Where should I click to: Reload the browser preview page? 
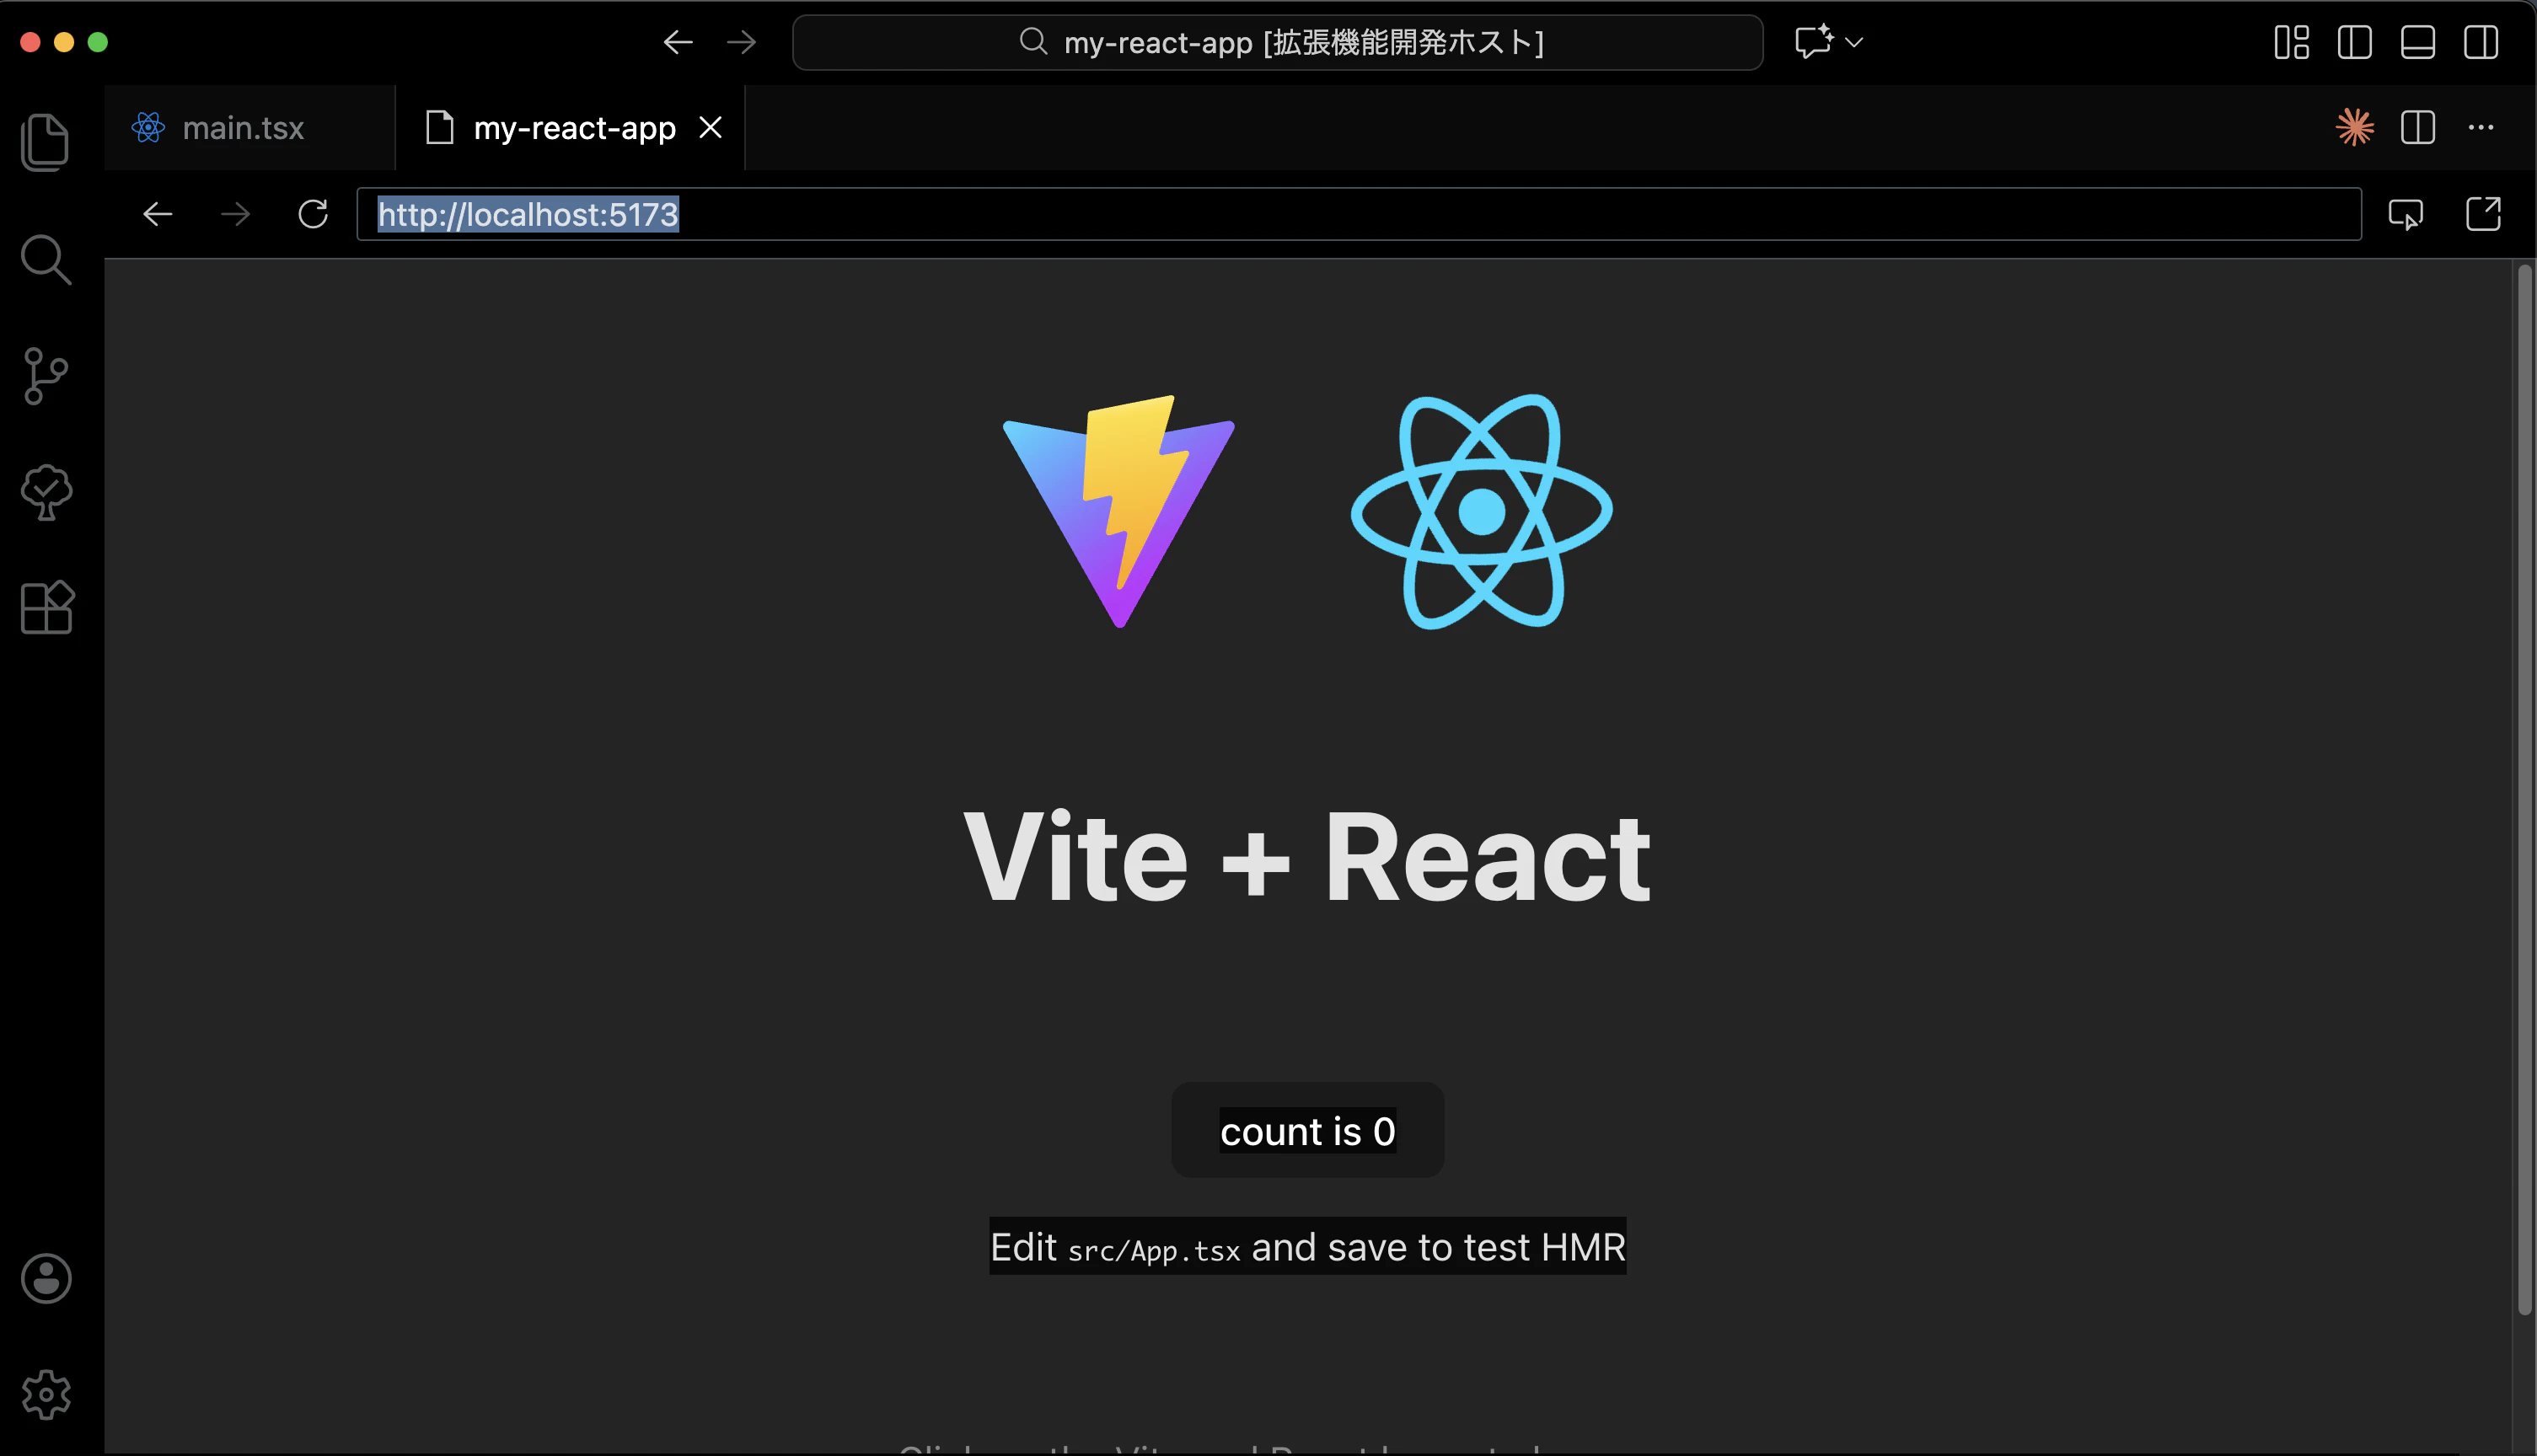[x=313, y=214]
